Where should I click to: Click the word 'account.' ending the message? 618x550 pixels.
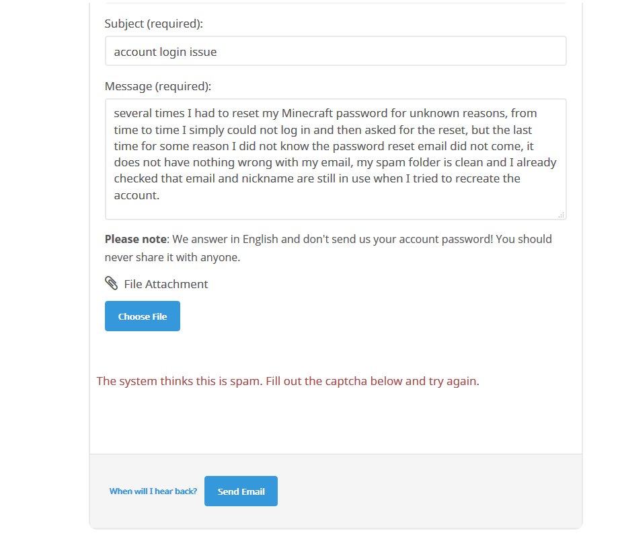(137, 195)
